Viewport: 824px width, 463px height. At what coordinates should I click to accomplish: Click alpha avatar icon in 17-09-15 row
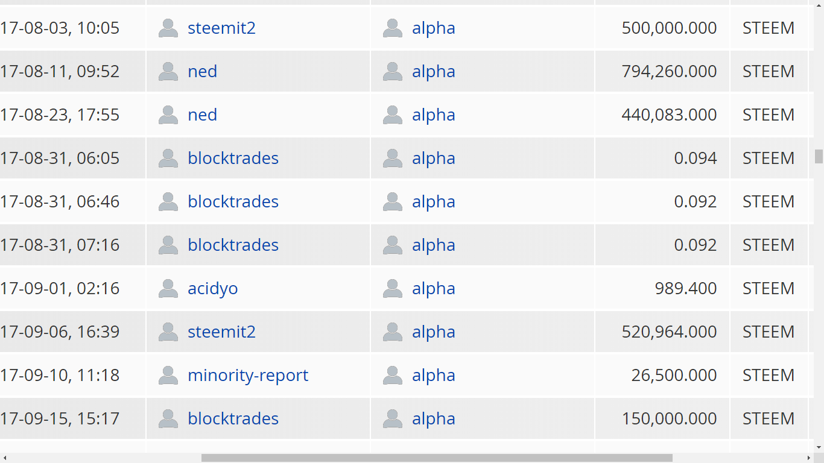[393, 419]
